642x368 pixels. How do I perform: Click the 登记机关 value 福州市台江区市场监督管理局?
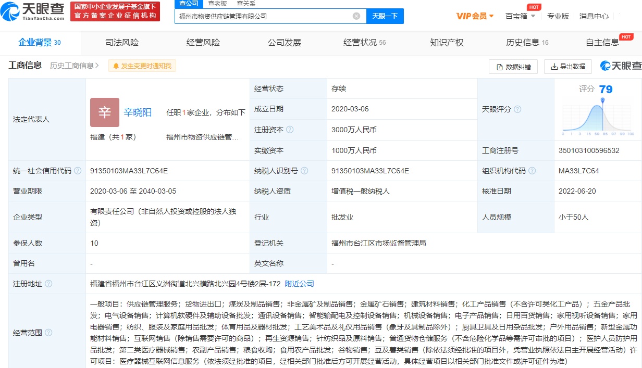pyautogui.click(x=379, y=243)
